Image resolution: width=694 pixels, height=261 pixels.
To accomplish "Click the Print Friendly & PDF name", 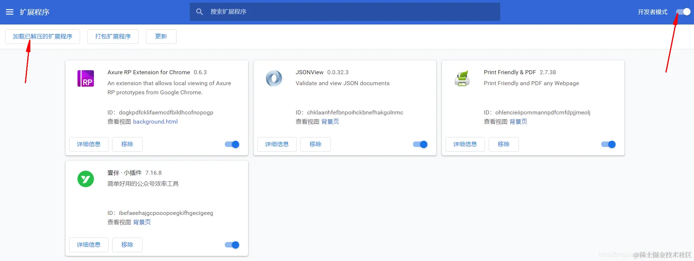I will coord(510,72).
